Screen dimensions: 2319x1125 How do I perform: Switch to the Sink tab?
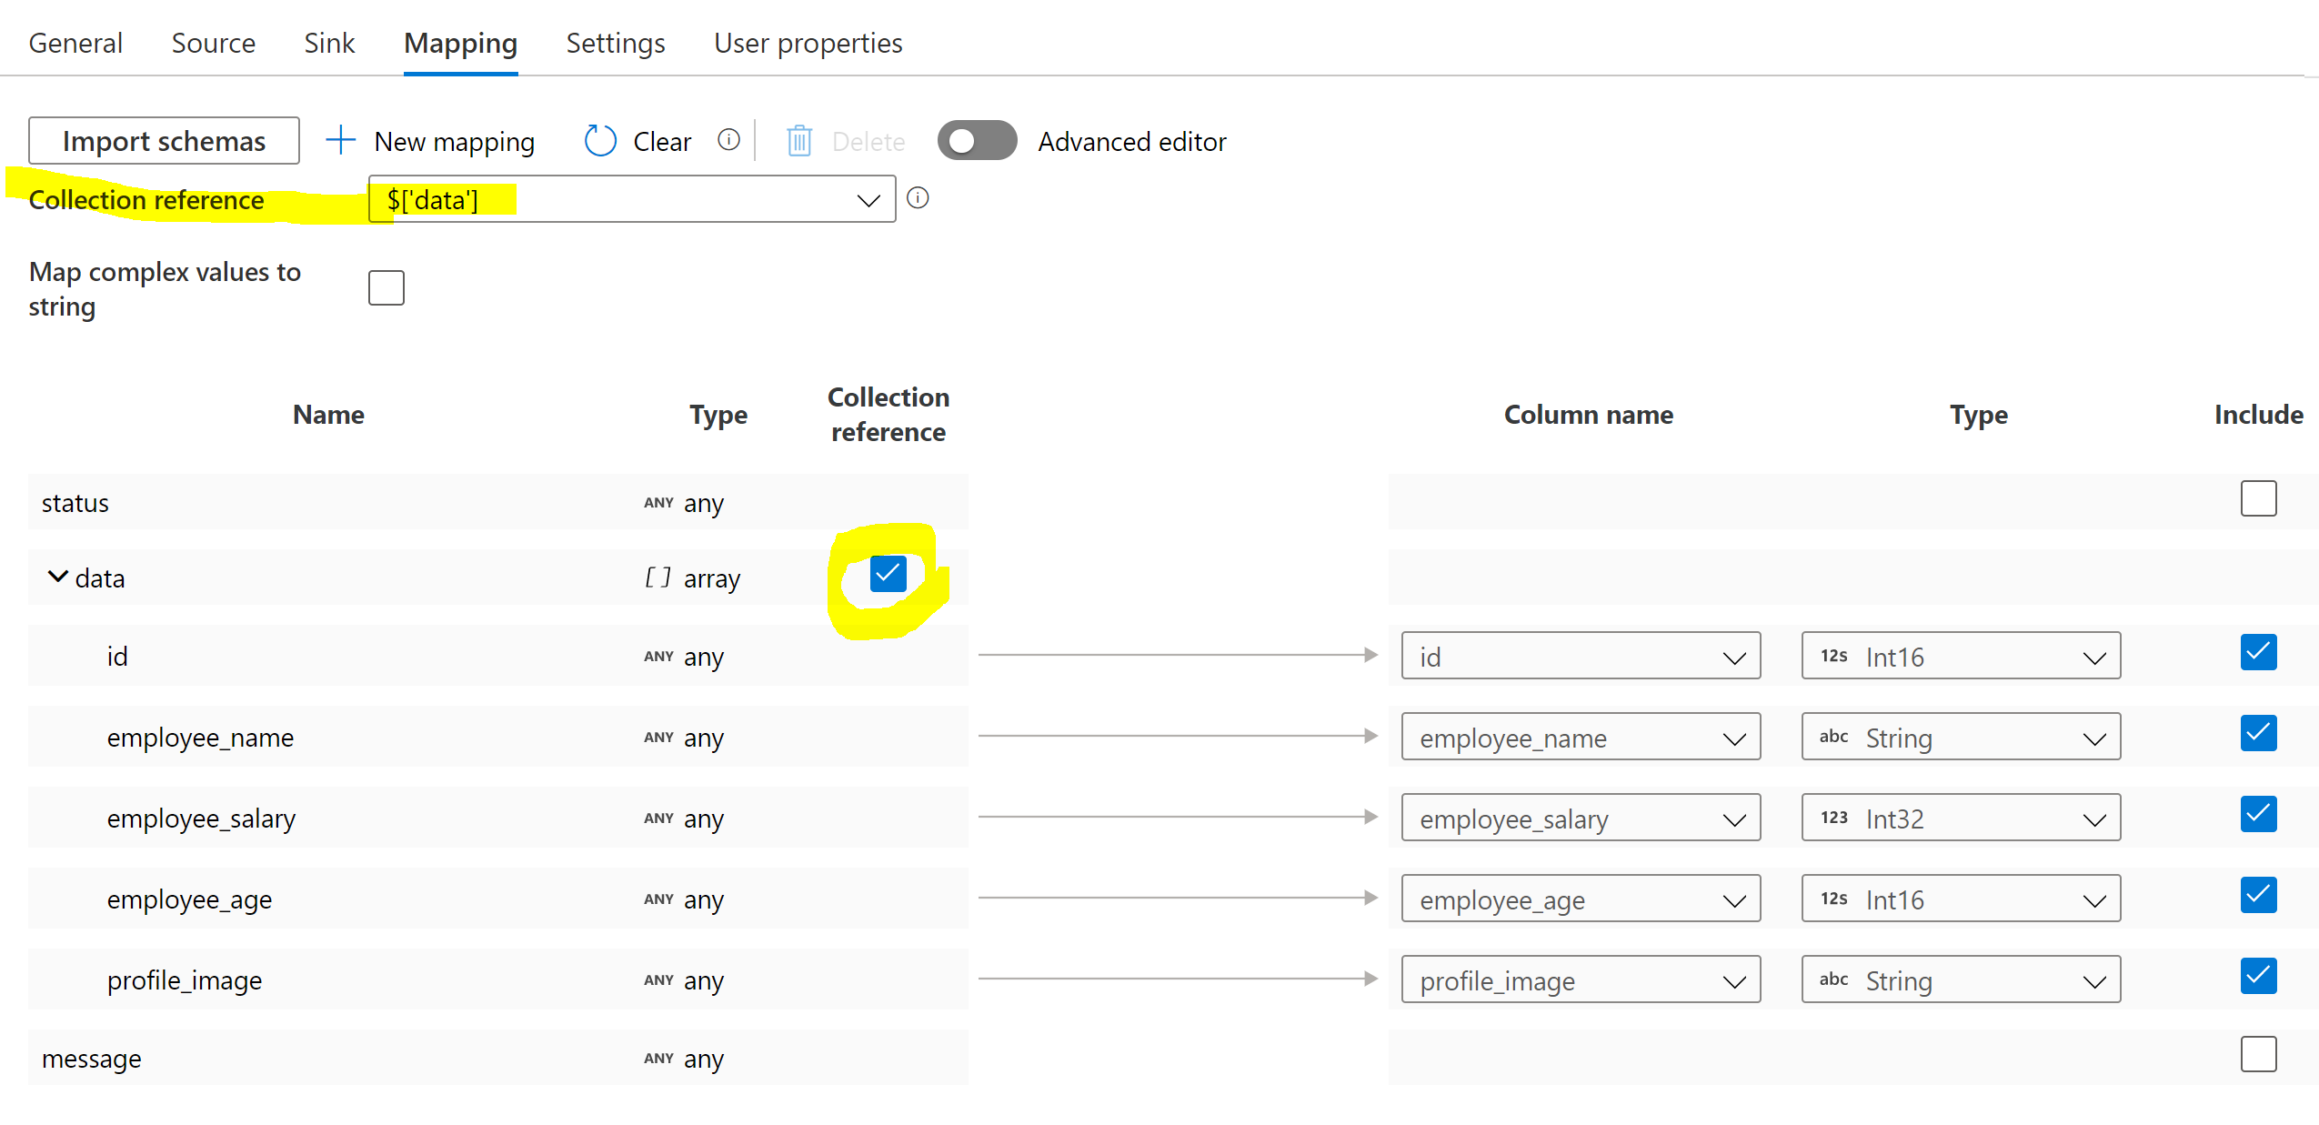[x=329, y=43]
